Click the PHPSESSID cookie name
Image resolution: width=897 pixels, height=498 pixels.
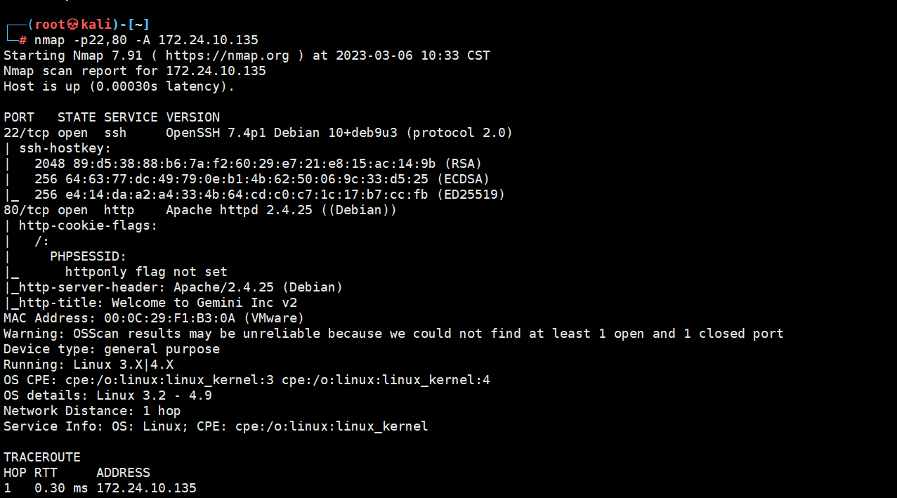click(x=88, y=256)
